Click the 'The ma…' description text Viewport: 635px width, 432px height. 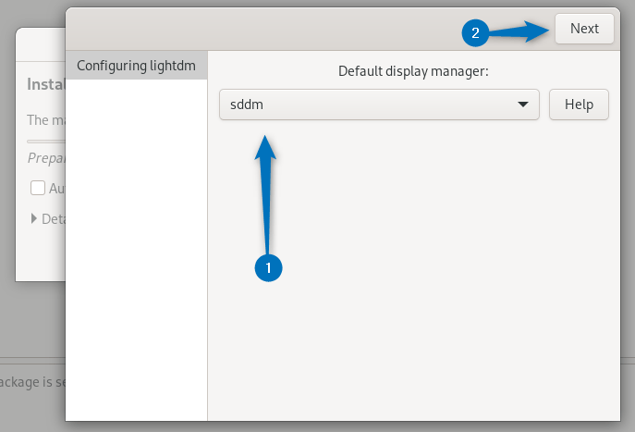click(x=45, y=120)
